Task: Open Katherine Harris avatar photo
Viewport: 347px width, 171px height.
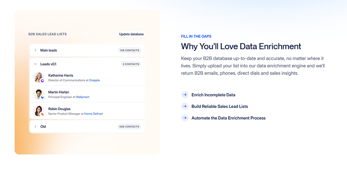Action: (39, 77)
